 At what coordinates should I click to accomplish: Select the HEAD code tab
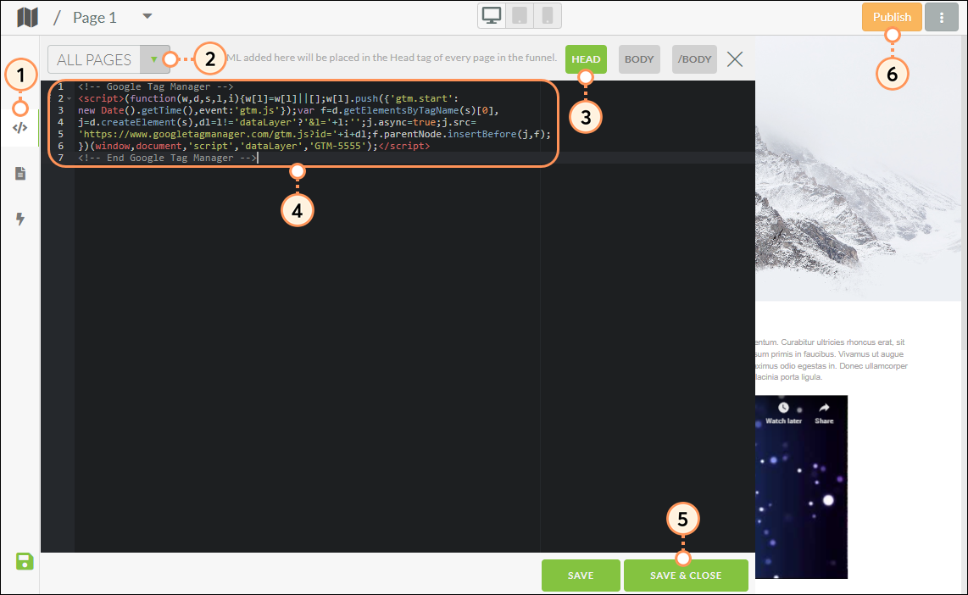(586, 59)
